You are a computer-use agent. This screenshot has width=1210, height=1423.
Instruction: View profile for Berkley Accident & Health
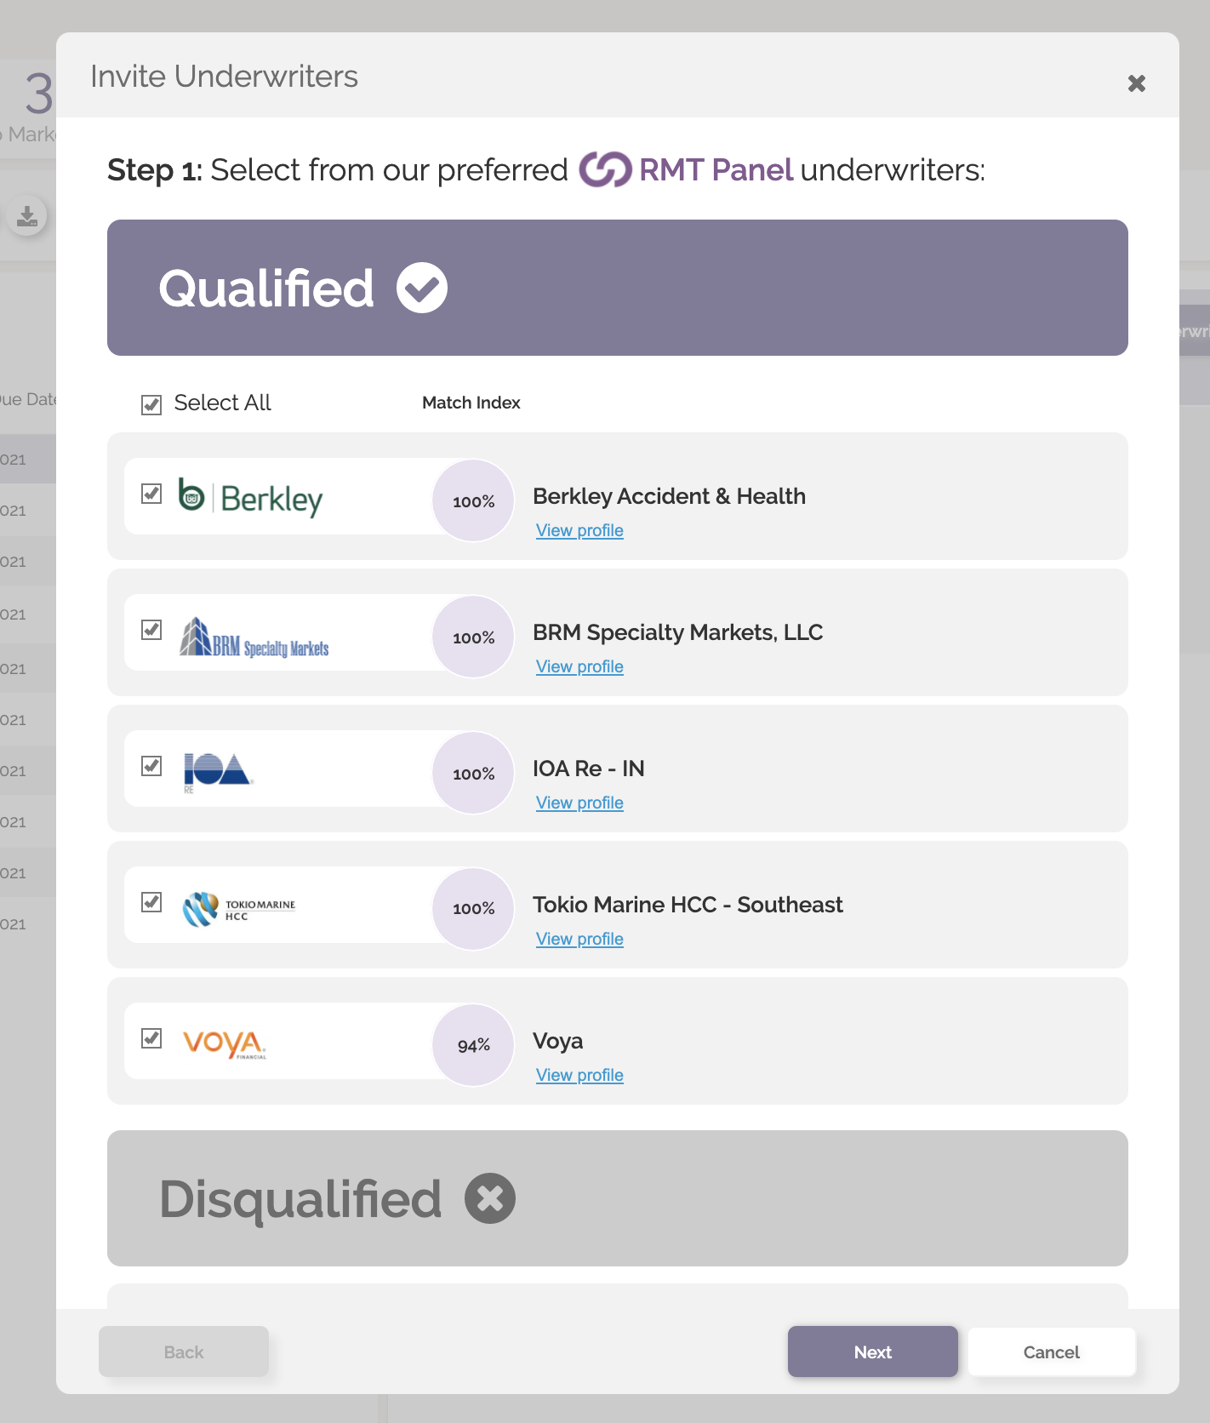[x=579, y=530]
